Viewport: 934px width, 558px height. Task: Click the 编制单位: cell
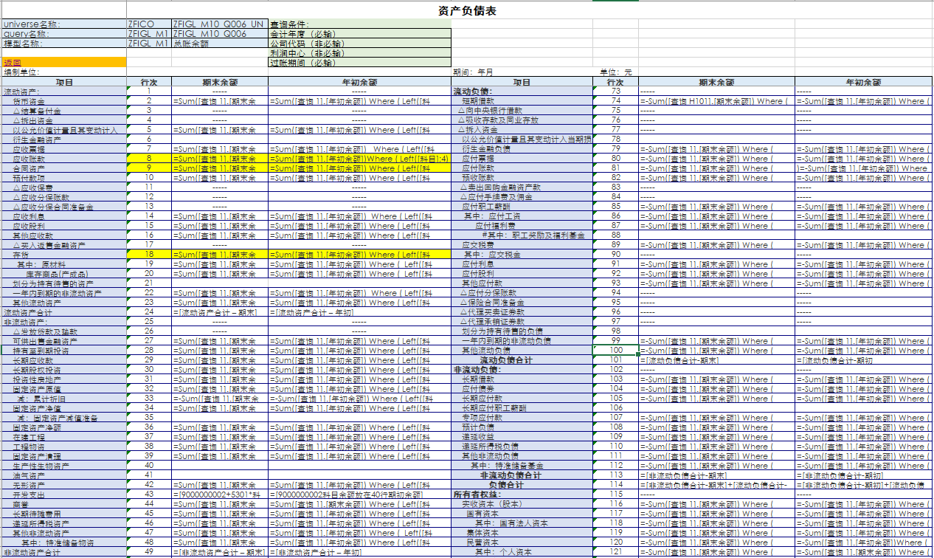coord(64,72)
